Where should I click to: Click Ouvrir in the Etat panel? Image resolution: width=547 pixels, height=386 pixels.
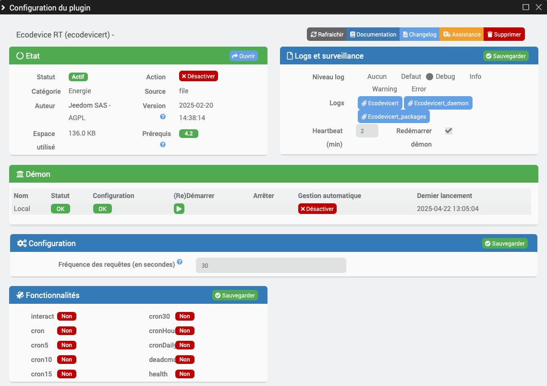(x=243, y=56)
